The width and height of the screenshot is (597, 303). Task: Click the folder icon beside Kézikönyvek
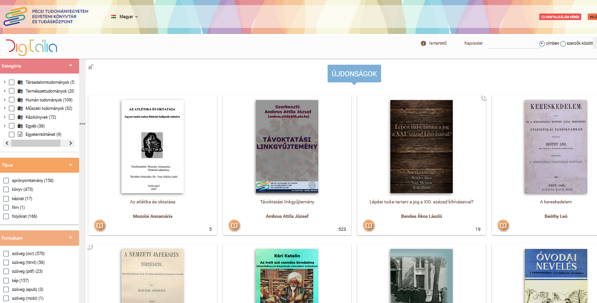(20, 117)
